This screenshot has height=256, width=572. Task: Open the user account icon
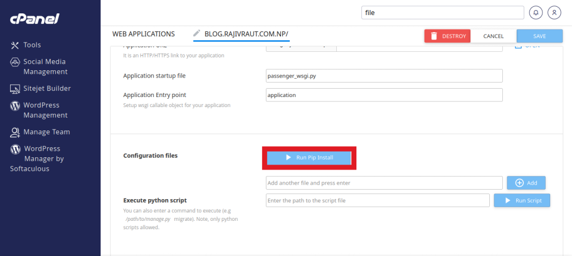tap(554, 13)
